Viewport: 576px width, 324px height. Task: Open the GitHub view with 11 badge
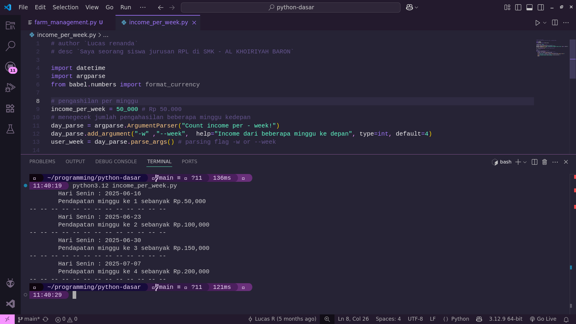[x=10, y=67]
